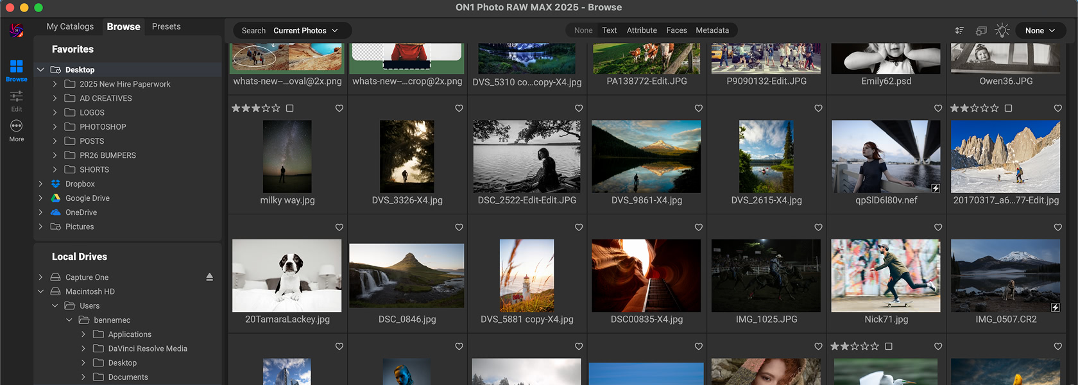Click the lightning badge on qpSlD6l80v.nef
This screenshot has width=1078, height=385.
(x=936, y=188)
